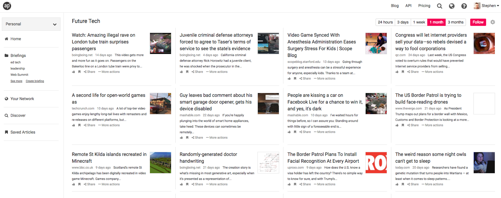Open Blog link in header

(395, 6)
